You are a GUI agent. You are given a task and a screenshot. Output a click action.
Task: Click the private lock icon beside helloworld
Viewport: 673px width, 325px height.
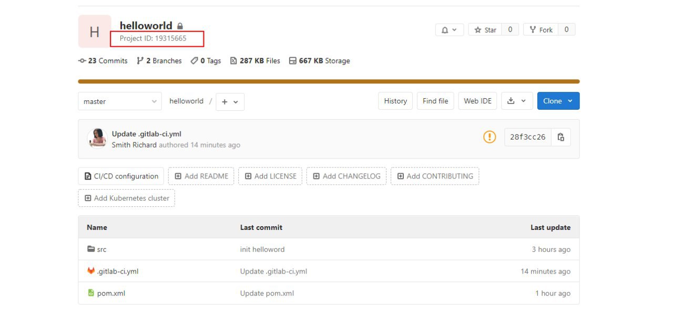tap(180, 26)
